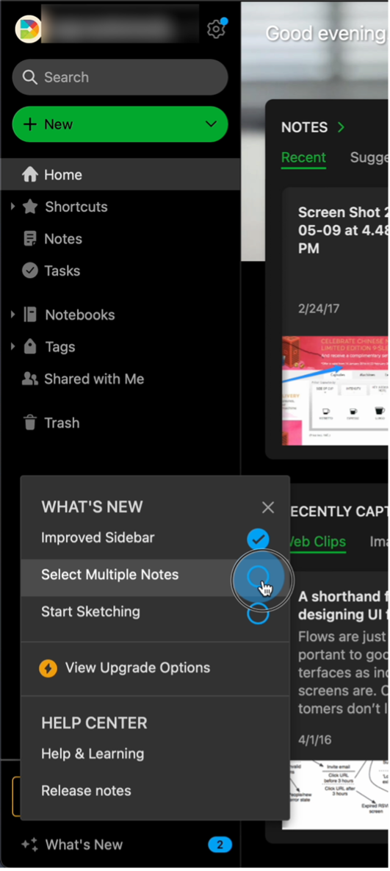Select the Web Clips tab
This screenshot has height=871, width=390.
pos(317,542)
